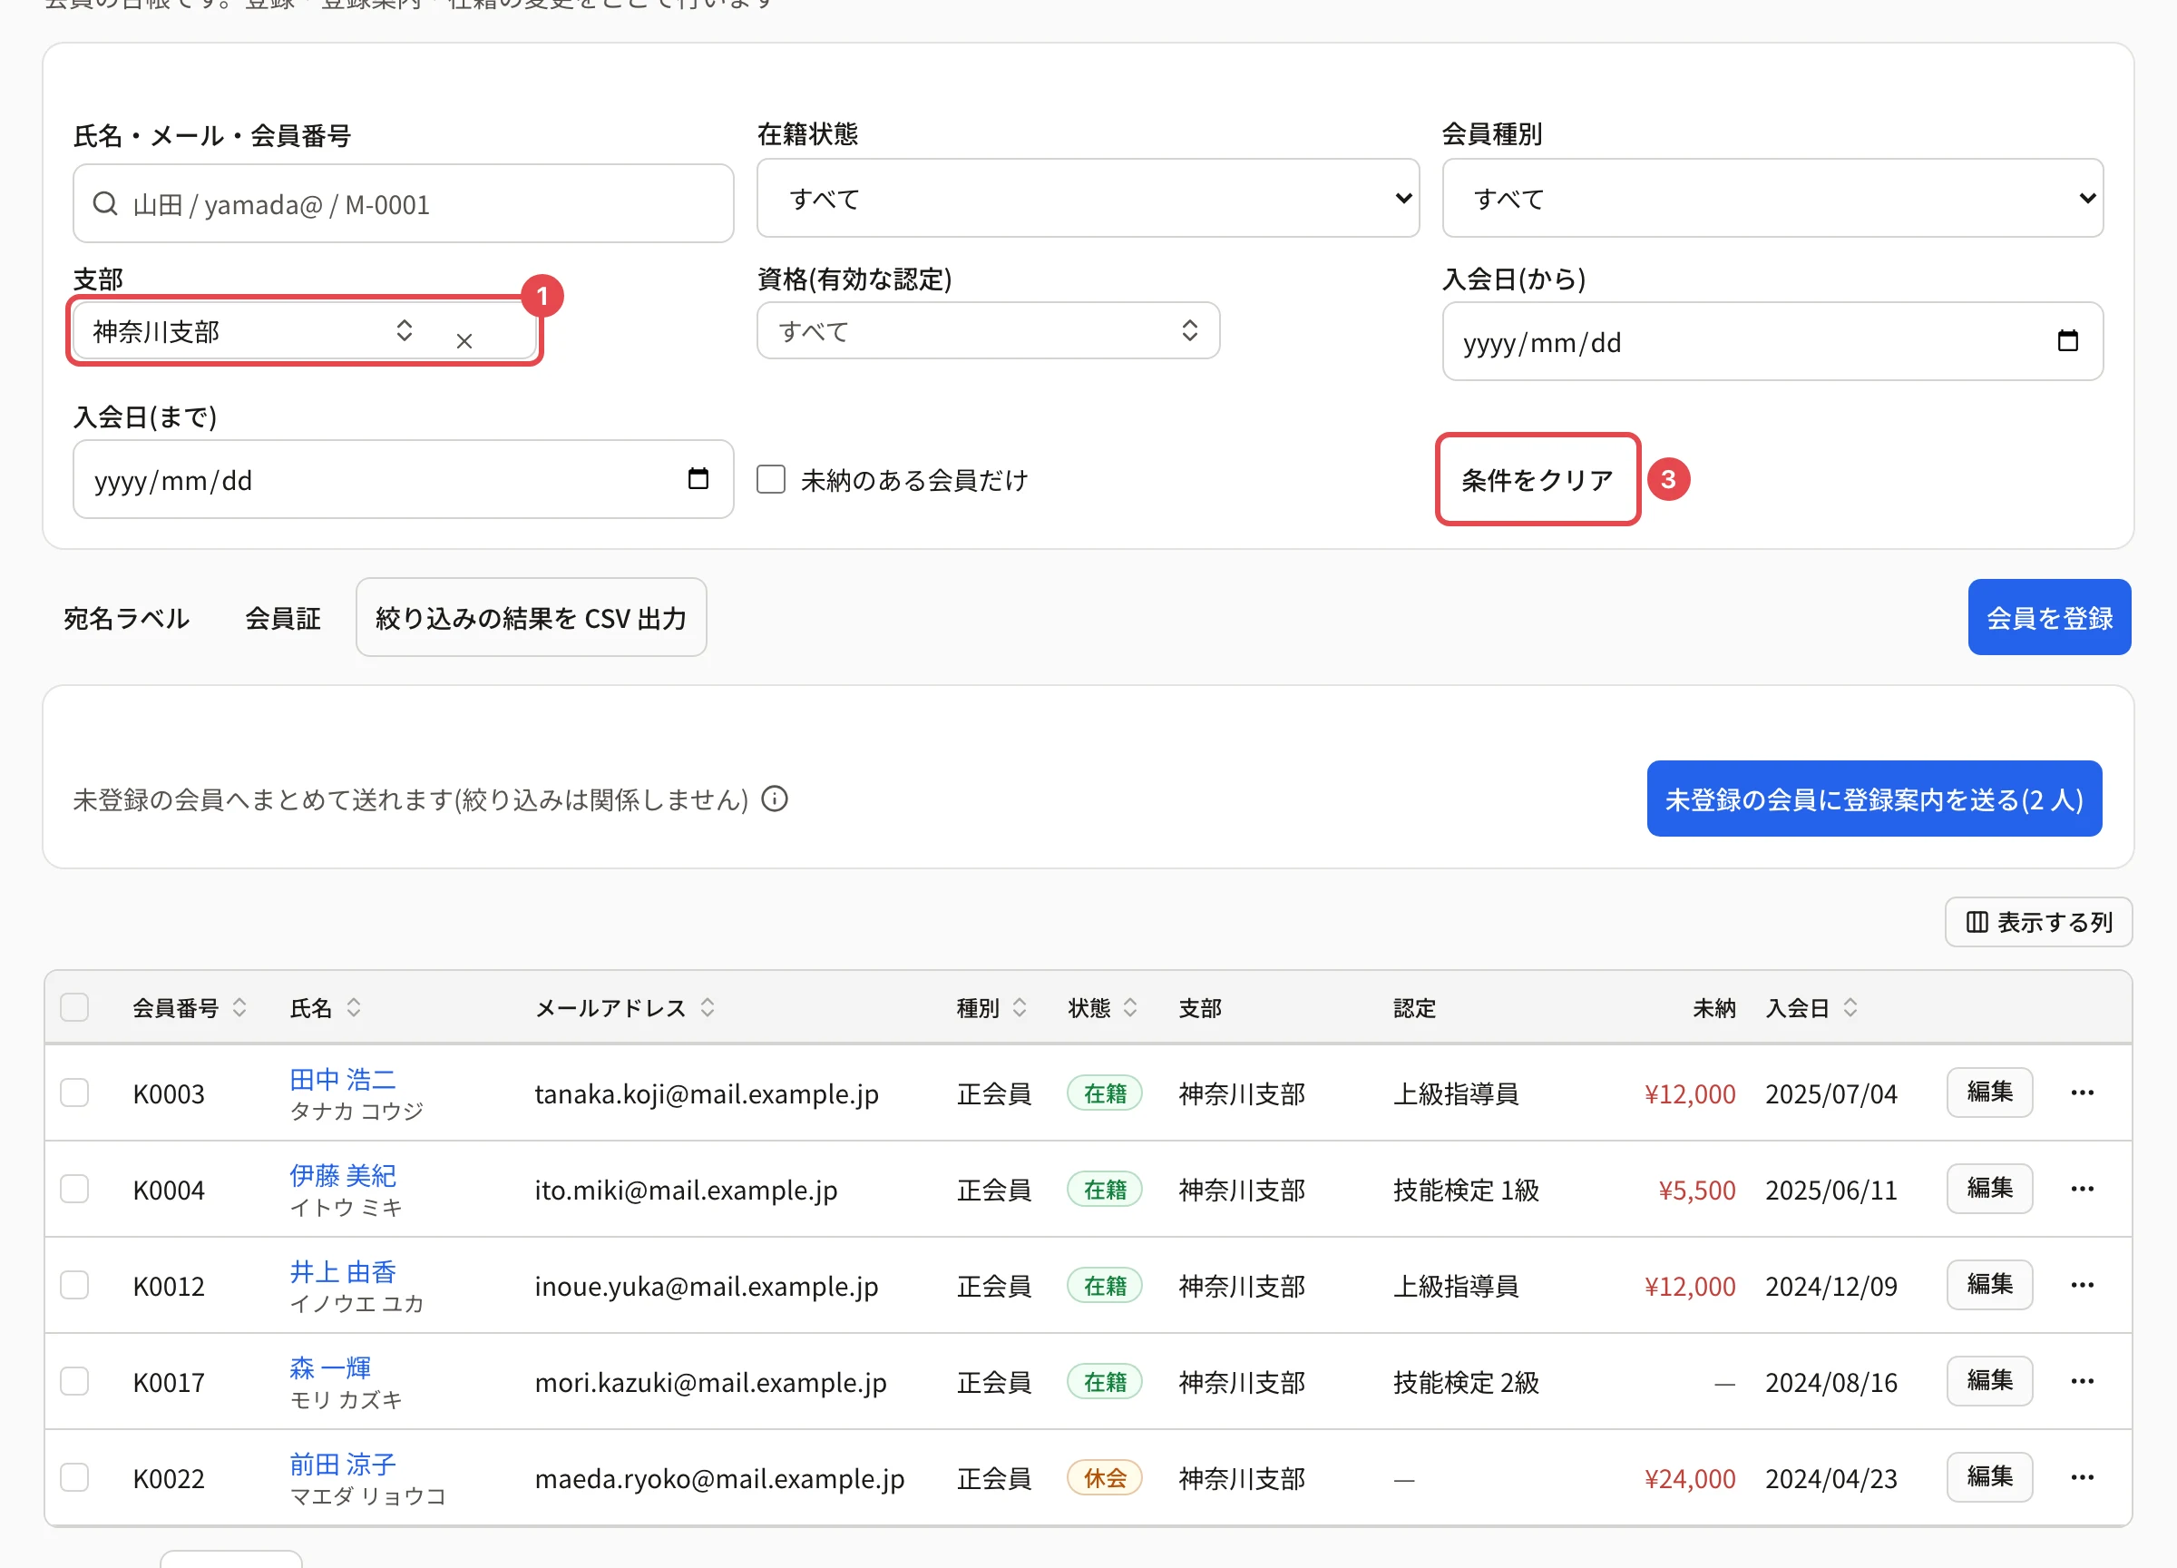Click 編集 for 伊藤 美紀
The width and height of the screenshot is (2177, 1568).
(1989, 1188)
